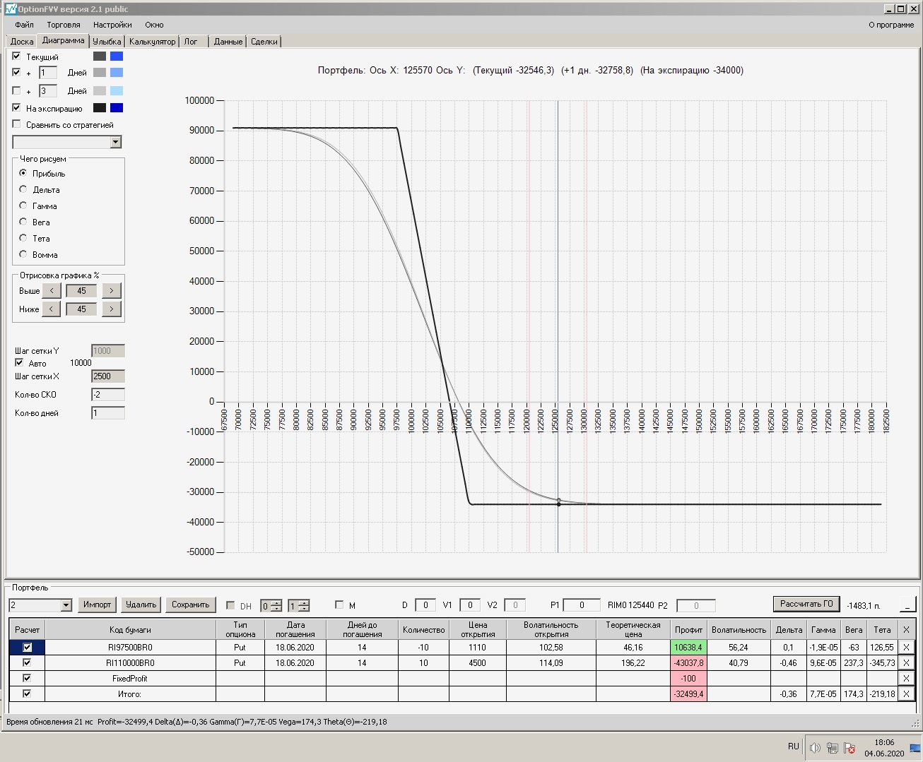Screen dimensions: 923x762
Task: Expand the portfolio number dropdown
Action: click(x=66, y=605)
